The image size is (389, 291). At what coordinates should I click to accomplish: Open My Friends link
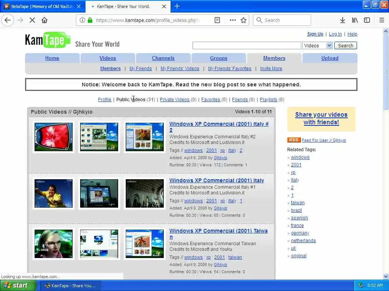pyautogui.click(x=141, y=69)
